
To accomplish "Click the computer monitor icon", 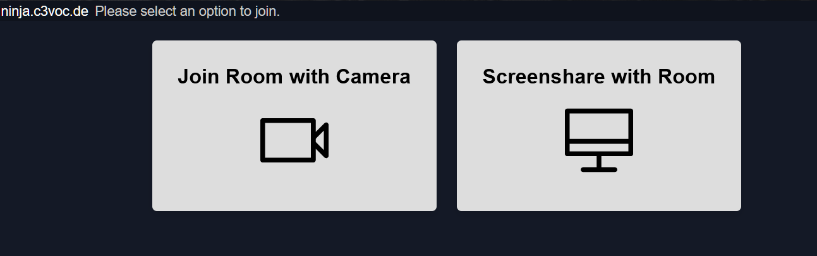I will 598,140.
